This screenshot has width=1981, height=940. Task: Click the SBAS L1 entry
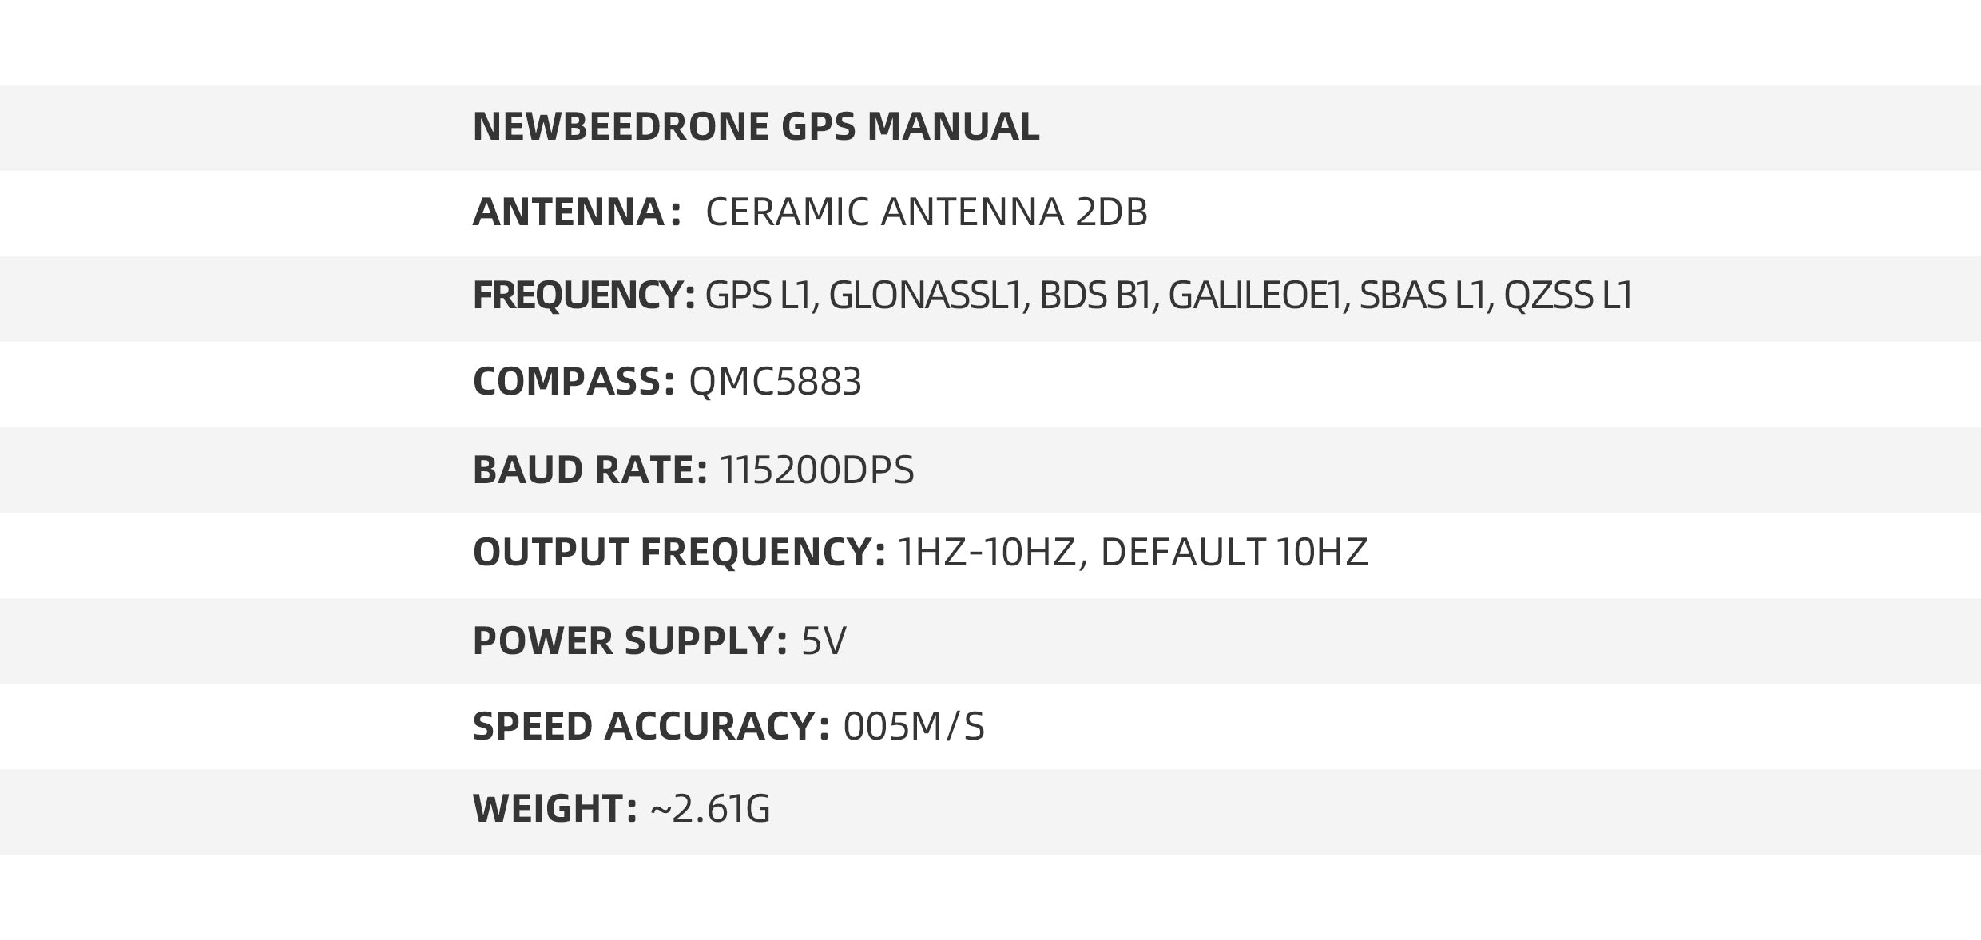tap(1425, 295)
